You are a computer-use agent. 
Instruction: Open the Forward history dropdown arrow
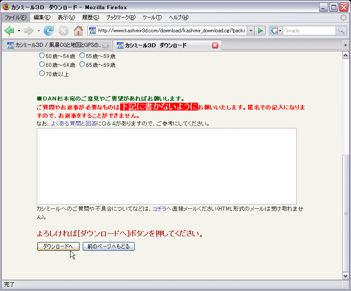[x=39, y=31]
